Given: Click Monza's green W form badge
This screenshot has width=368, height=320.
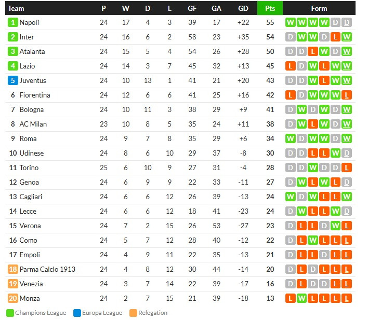Looking at the screenshot, I should (301, 298).
